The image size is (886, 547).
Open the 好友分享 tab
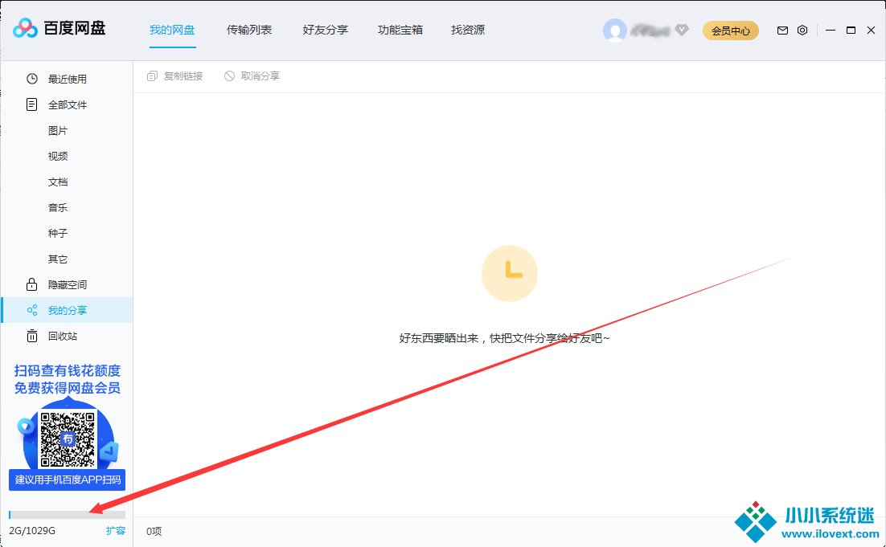(x=326, y=30)
